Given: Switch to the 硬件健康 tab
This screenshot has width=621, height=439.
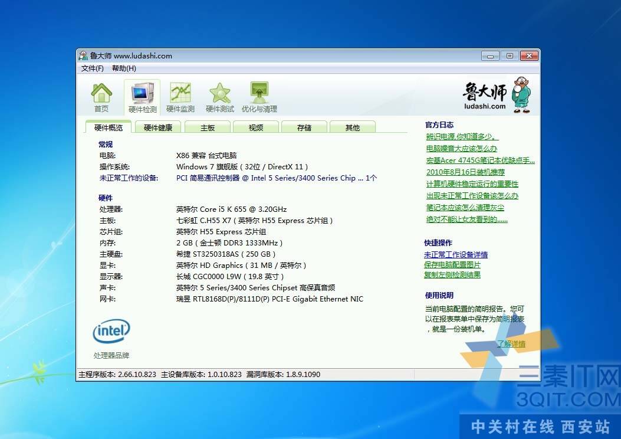Looking at the screenshot, I should coord(158,127).
